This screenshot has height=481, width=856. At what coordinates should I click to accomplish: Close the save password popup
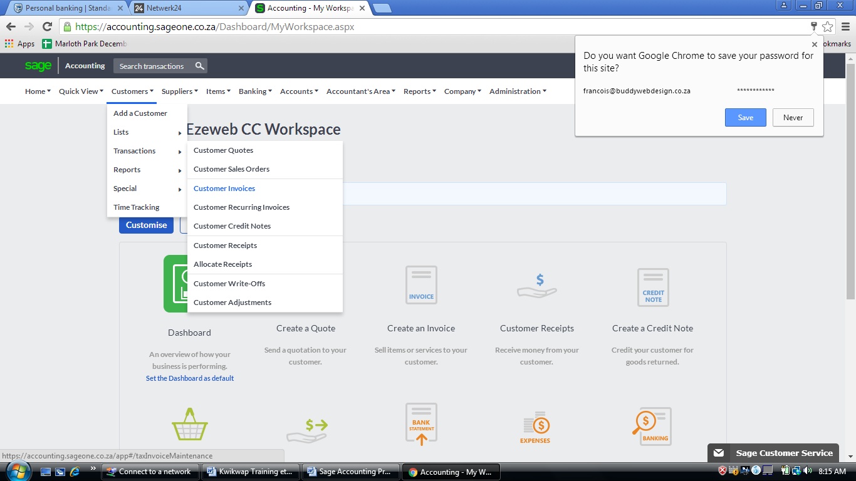pyautogui.click(x=815, y=44)
